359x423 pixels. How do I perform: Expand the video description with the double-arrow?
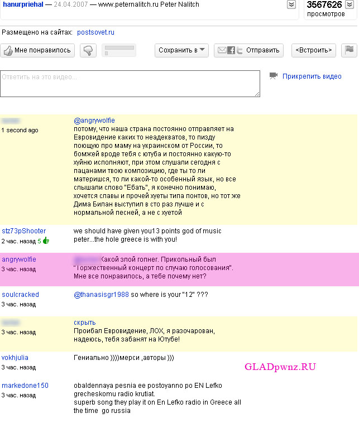pos(291,4)
